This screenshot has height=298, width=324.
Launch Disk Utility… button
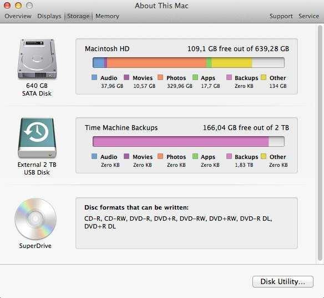tap(283, 282)
